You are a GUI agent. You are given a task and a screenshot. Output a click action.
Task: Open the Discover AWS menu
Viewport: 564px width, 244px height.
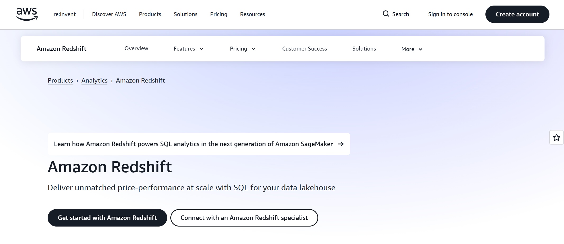coord(109,14)
